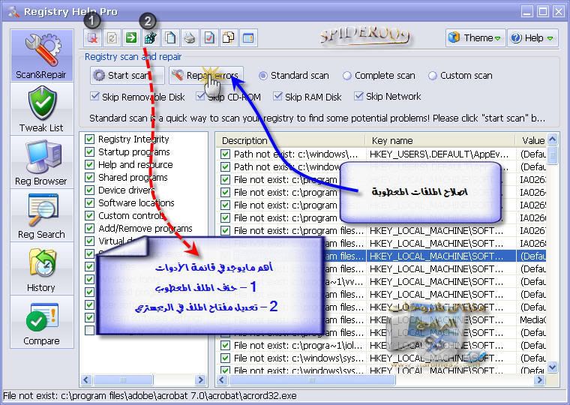
Task: Uncheck the Custom controls category
Action: (89, 215)
